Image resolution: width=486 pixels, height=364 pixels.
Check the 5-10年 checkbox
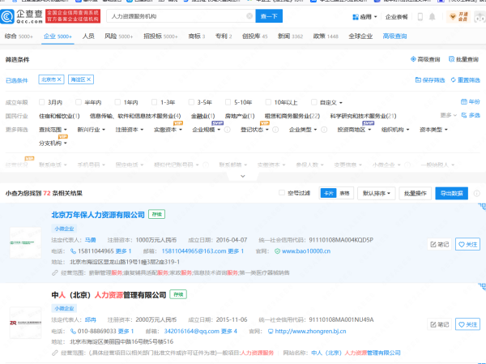tap(228, 102)
